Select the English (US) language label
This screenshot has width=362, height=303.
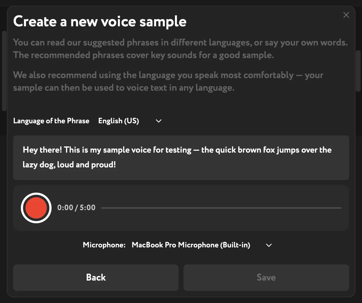coord(118,121)
